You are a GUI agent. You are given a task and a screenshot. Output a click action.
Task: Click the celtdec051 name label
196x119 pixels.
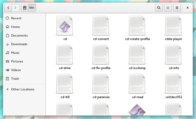174,97
